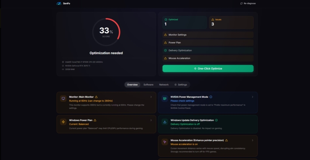The image size is (310, 160).
Task: Click "Delivery Optimization is off" status text
Action: coord(185,124)
